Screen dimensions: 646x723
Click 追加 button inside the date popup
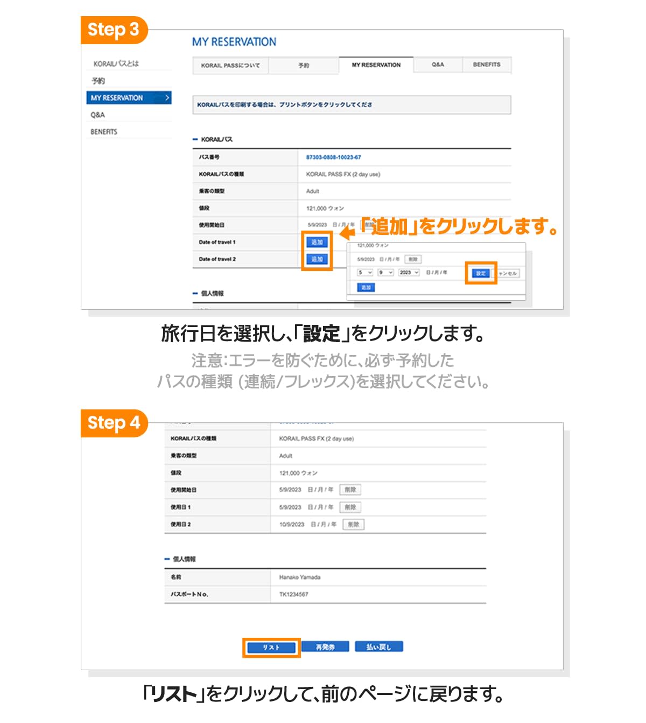pos(366,288)
